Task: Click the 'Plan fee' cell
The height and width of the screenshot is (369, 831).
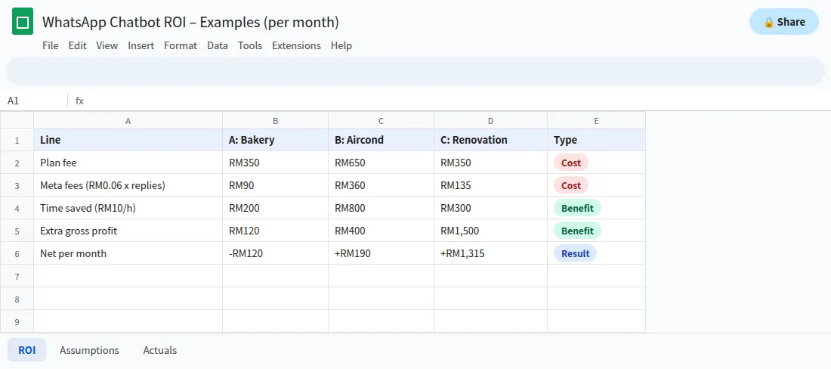Action: click(x=128, y=163)
